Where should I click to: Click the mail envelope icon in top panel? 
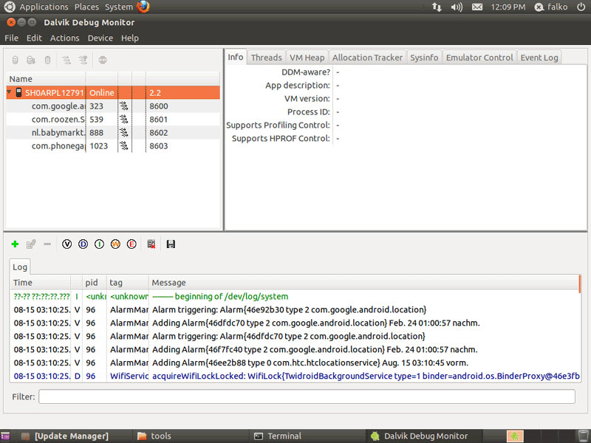[x=477, y=7]
